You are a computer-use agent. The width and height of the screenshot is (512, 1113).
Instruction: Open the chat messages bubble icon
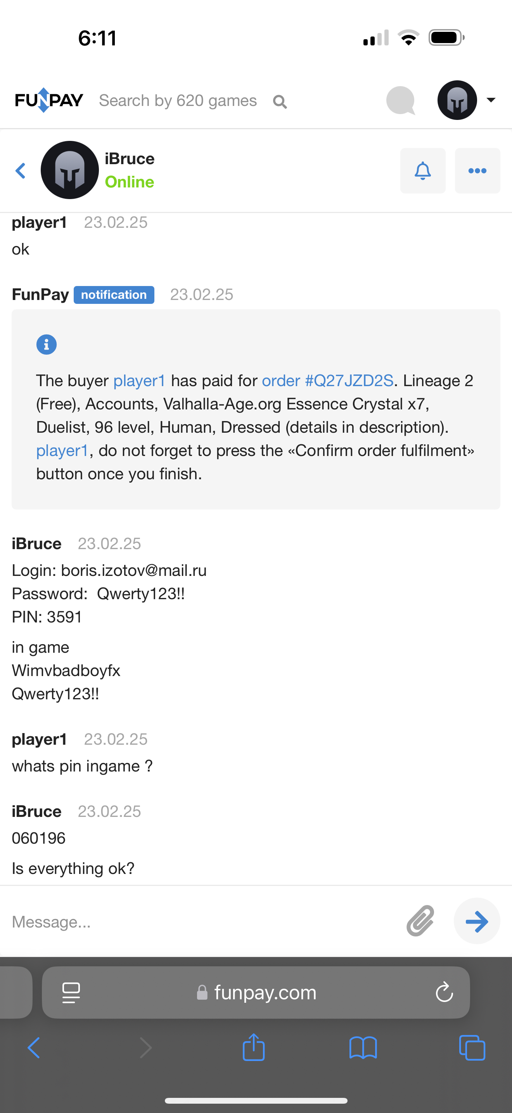401,101
